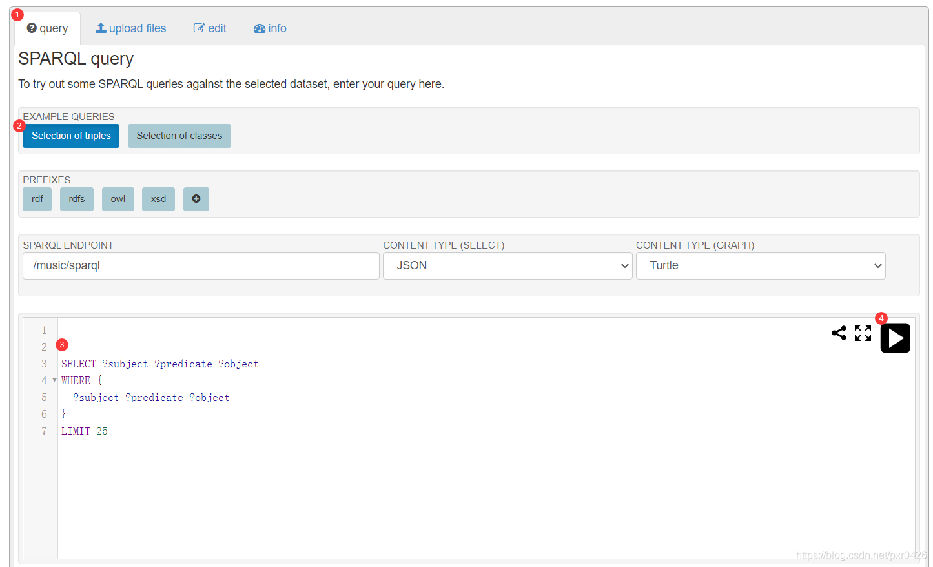933x567 pixels.
Task: Toggle fullscreen editor icon
Action: [x=863, y=333]
